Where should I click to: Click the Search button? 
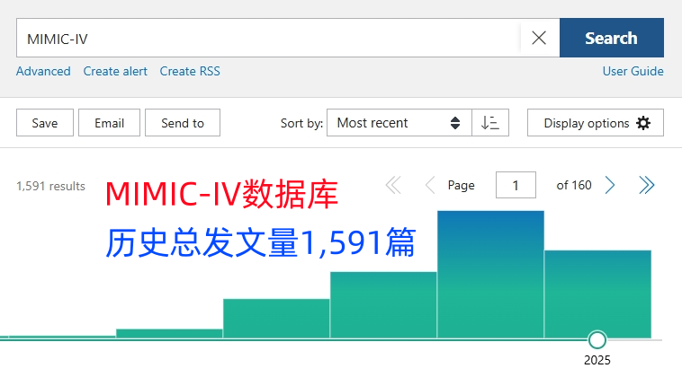coord(612,38)
